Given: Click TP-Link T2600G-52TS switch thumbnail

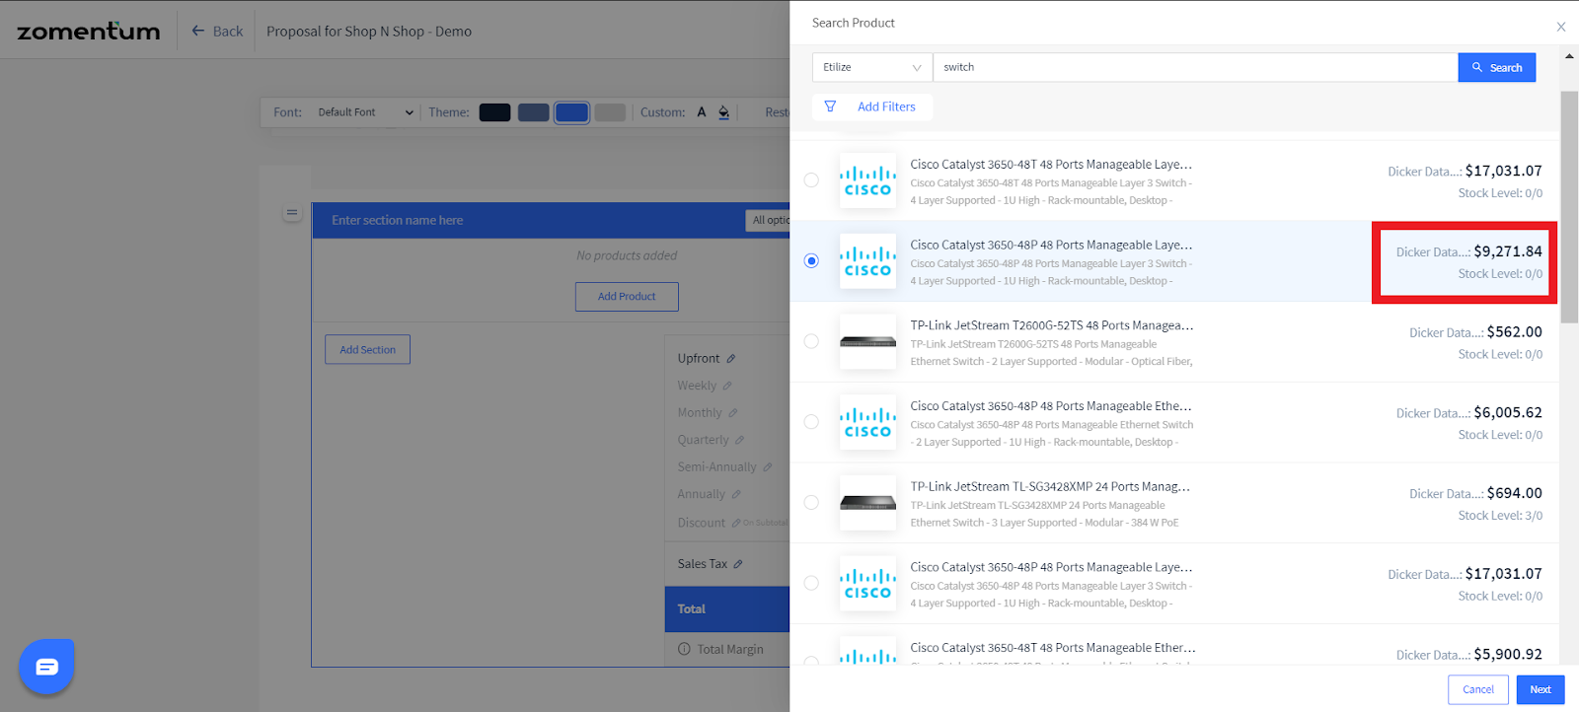Looking at the screenshot, I should [867, 341].
